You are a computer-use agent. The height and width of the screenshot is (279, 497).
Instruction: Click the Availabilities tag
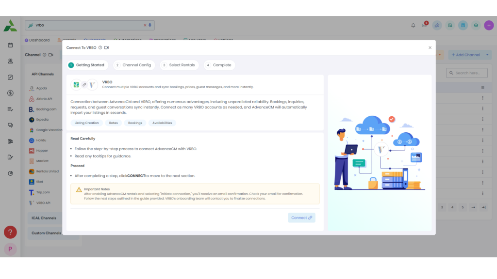(162, 123)
